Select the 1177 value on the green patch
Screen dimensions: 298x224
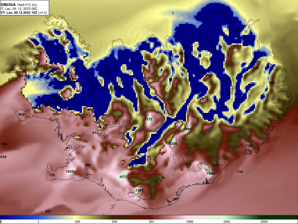pyautogui.click(x=123, y=177)
